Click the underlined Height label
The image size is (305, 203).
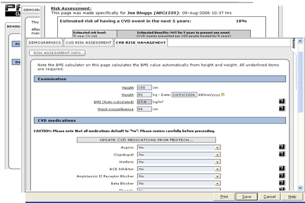click(x=128, y=88)
